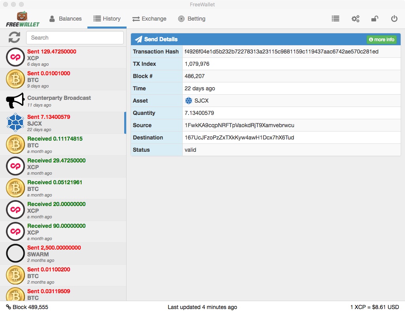This screenshot has height=313, width=405.
Task: Click the Destination label
Action: (x=148, y=137)
